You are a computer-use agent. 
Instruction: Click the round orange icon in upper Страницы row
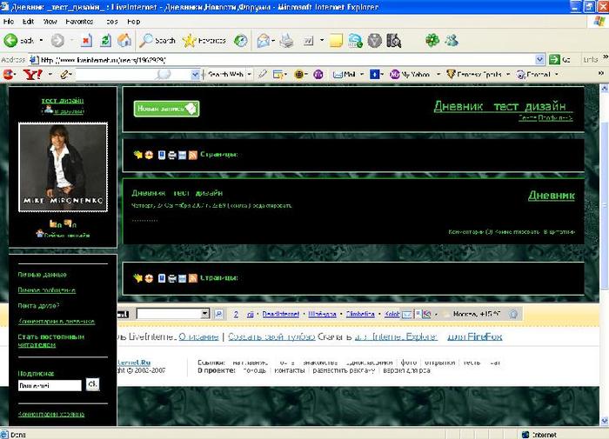pyautogui.click(x=149, y=155)
